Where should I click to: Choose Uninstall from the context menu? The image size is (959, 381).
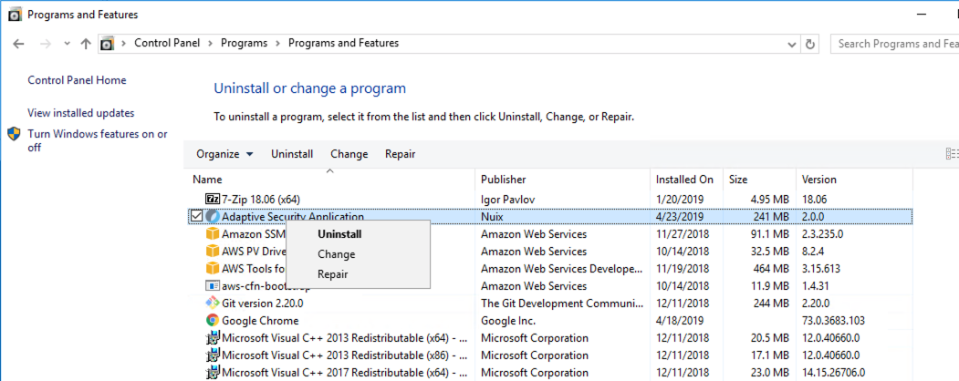[339, 234]
